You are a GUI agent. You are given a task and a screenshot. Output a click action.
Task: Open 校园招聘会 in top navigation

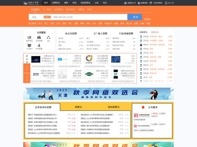click(x=85, y=3)
